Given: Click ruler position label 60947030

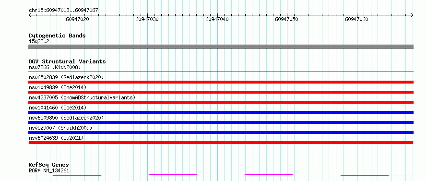Looking at the screenshot, I should click(x=147, y=19).
